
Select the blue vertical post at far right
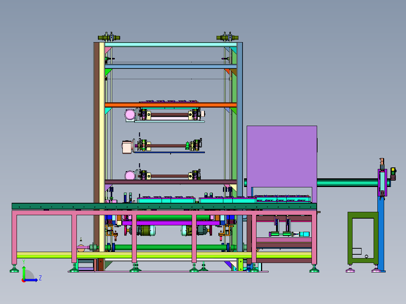click(381, 234)
